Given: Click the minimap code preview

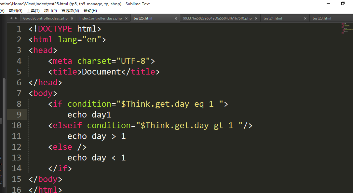Looking at the screenshot, I should [x=345, y=28].
